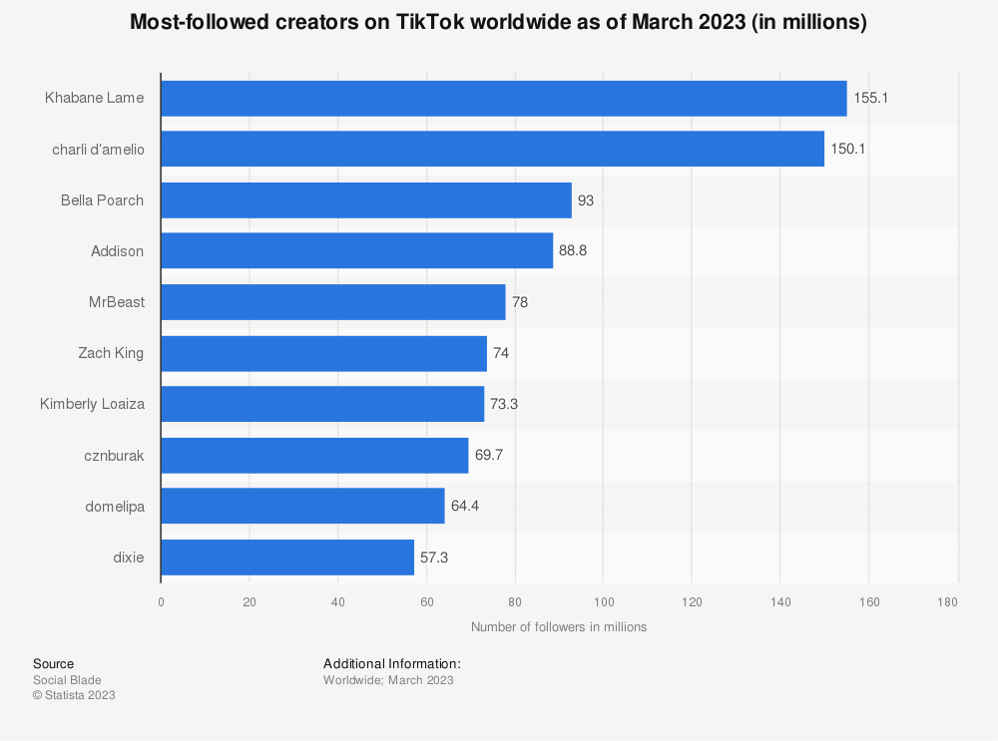The height and width of the screenshot is (741, 998).
Task: Click axis tick label 120
Action: (x=692, y=602)
